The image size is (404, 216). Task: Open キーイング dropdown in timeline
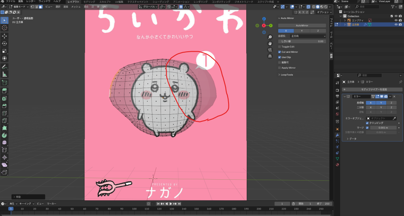tap(27, 203)
